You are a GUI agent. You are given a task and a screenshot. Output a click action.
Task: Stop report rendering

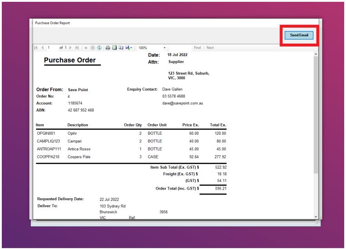(x=92, y=48)
